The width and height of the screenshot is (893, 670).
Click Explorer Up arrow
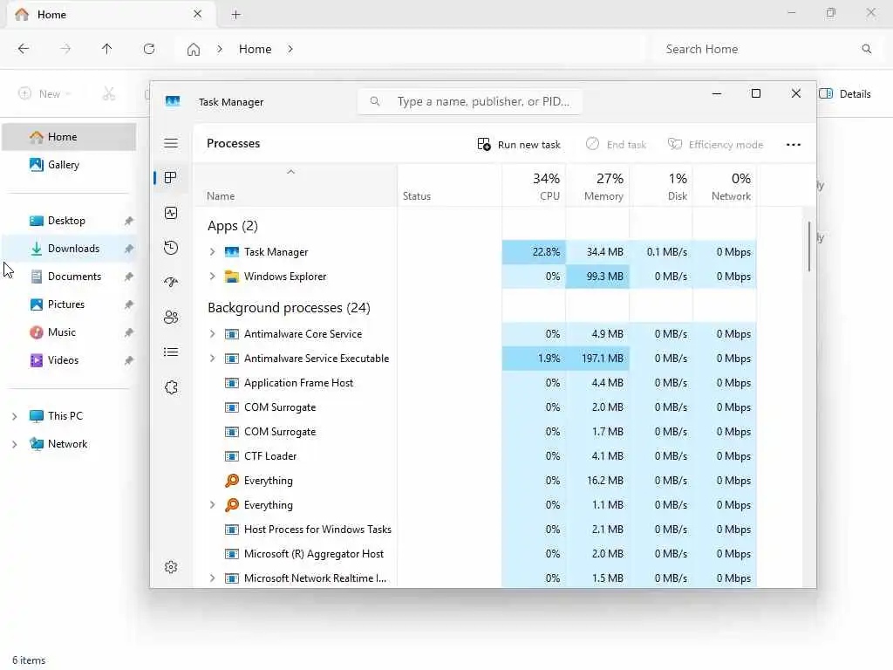pyautogui.click(x=107, y=49)
